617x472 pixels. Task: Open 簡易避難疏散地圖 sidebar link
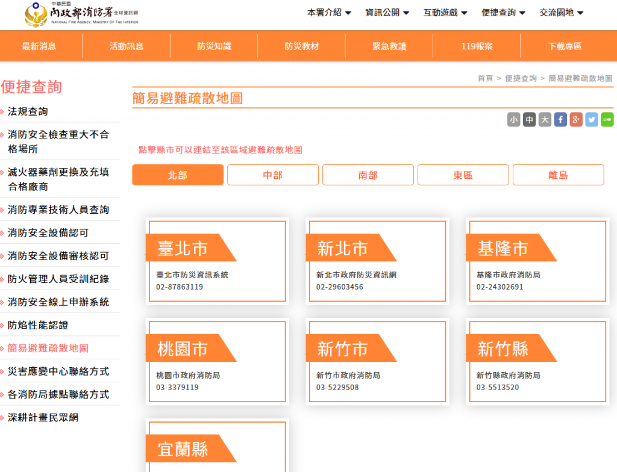click(x=48, y=348)
